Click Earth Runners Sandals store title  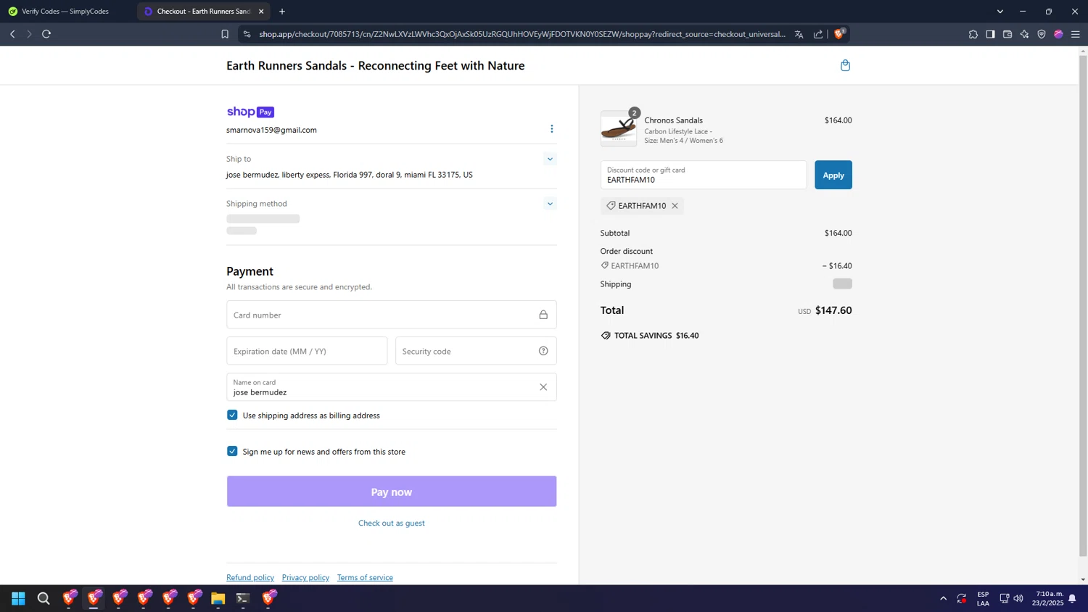pyautogui.click(x=375, y=65)
